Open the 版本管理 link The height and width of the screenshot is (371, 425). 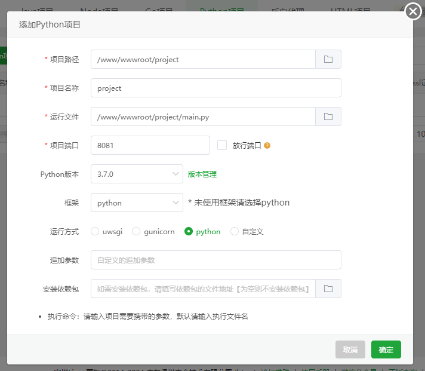click(202, 174)
